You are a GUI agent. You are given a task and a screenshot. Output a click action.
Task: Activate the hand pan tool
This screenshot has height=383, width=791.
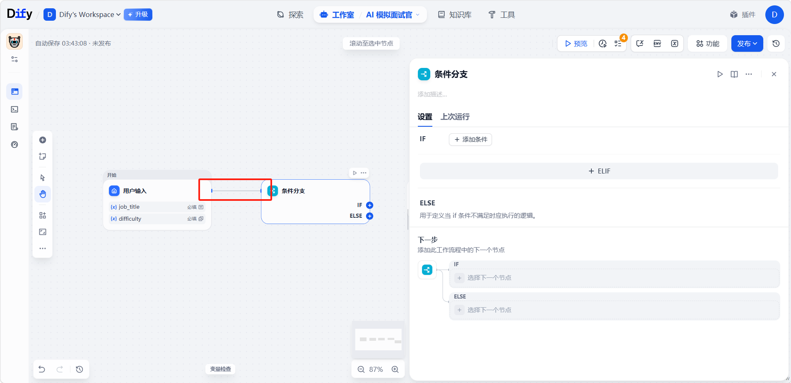point(43,194)
